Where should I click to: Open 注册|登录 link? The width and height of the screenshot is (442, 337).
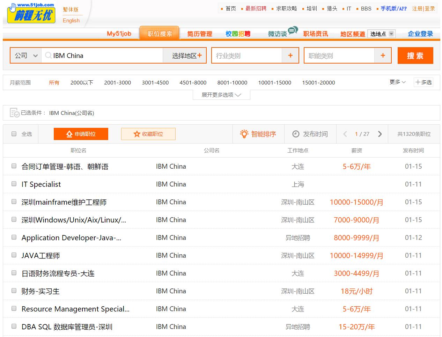[423, 8]
